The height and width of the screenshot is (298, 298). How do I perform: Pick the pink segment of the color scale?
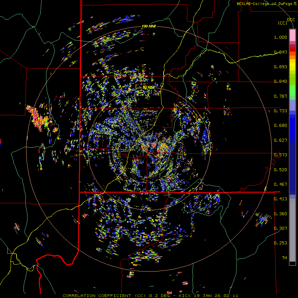[292, 35]
